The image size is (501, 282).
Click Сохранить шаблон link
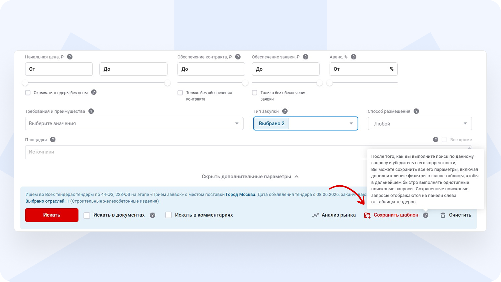(396, 215)
